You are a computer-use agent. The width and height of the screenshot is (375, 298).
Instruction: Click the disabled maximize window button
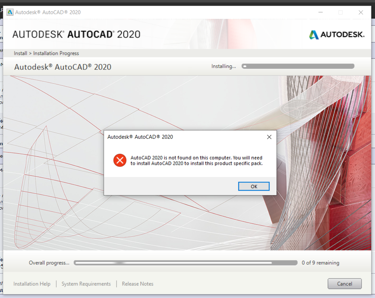point(341,12)
